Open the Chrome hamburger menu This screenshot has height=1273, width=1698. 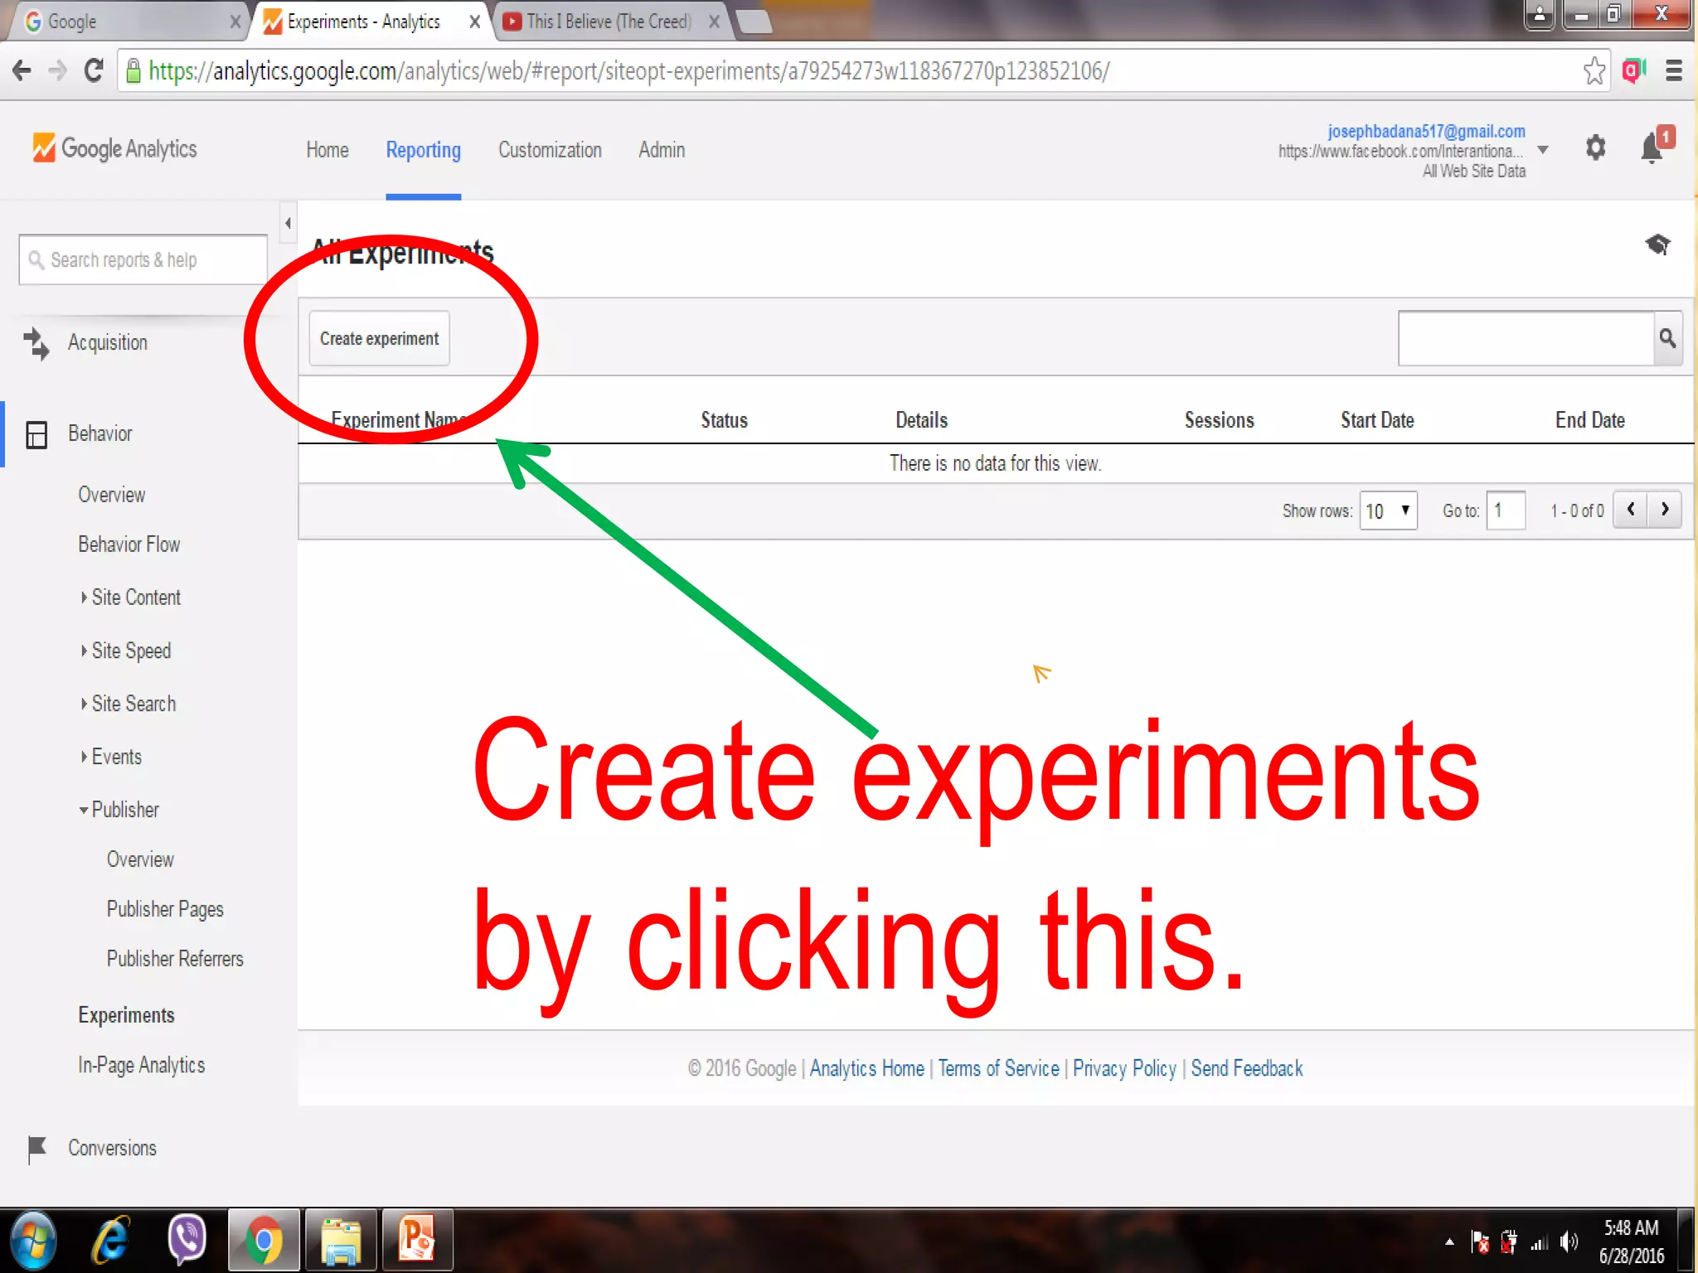click(1673, 71)
